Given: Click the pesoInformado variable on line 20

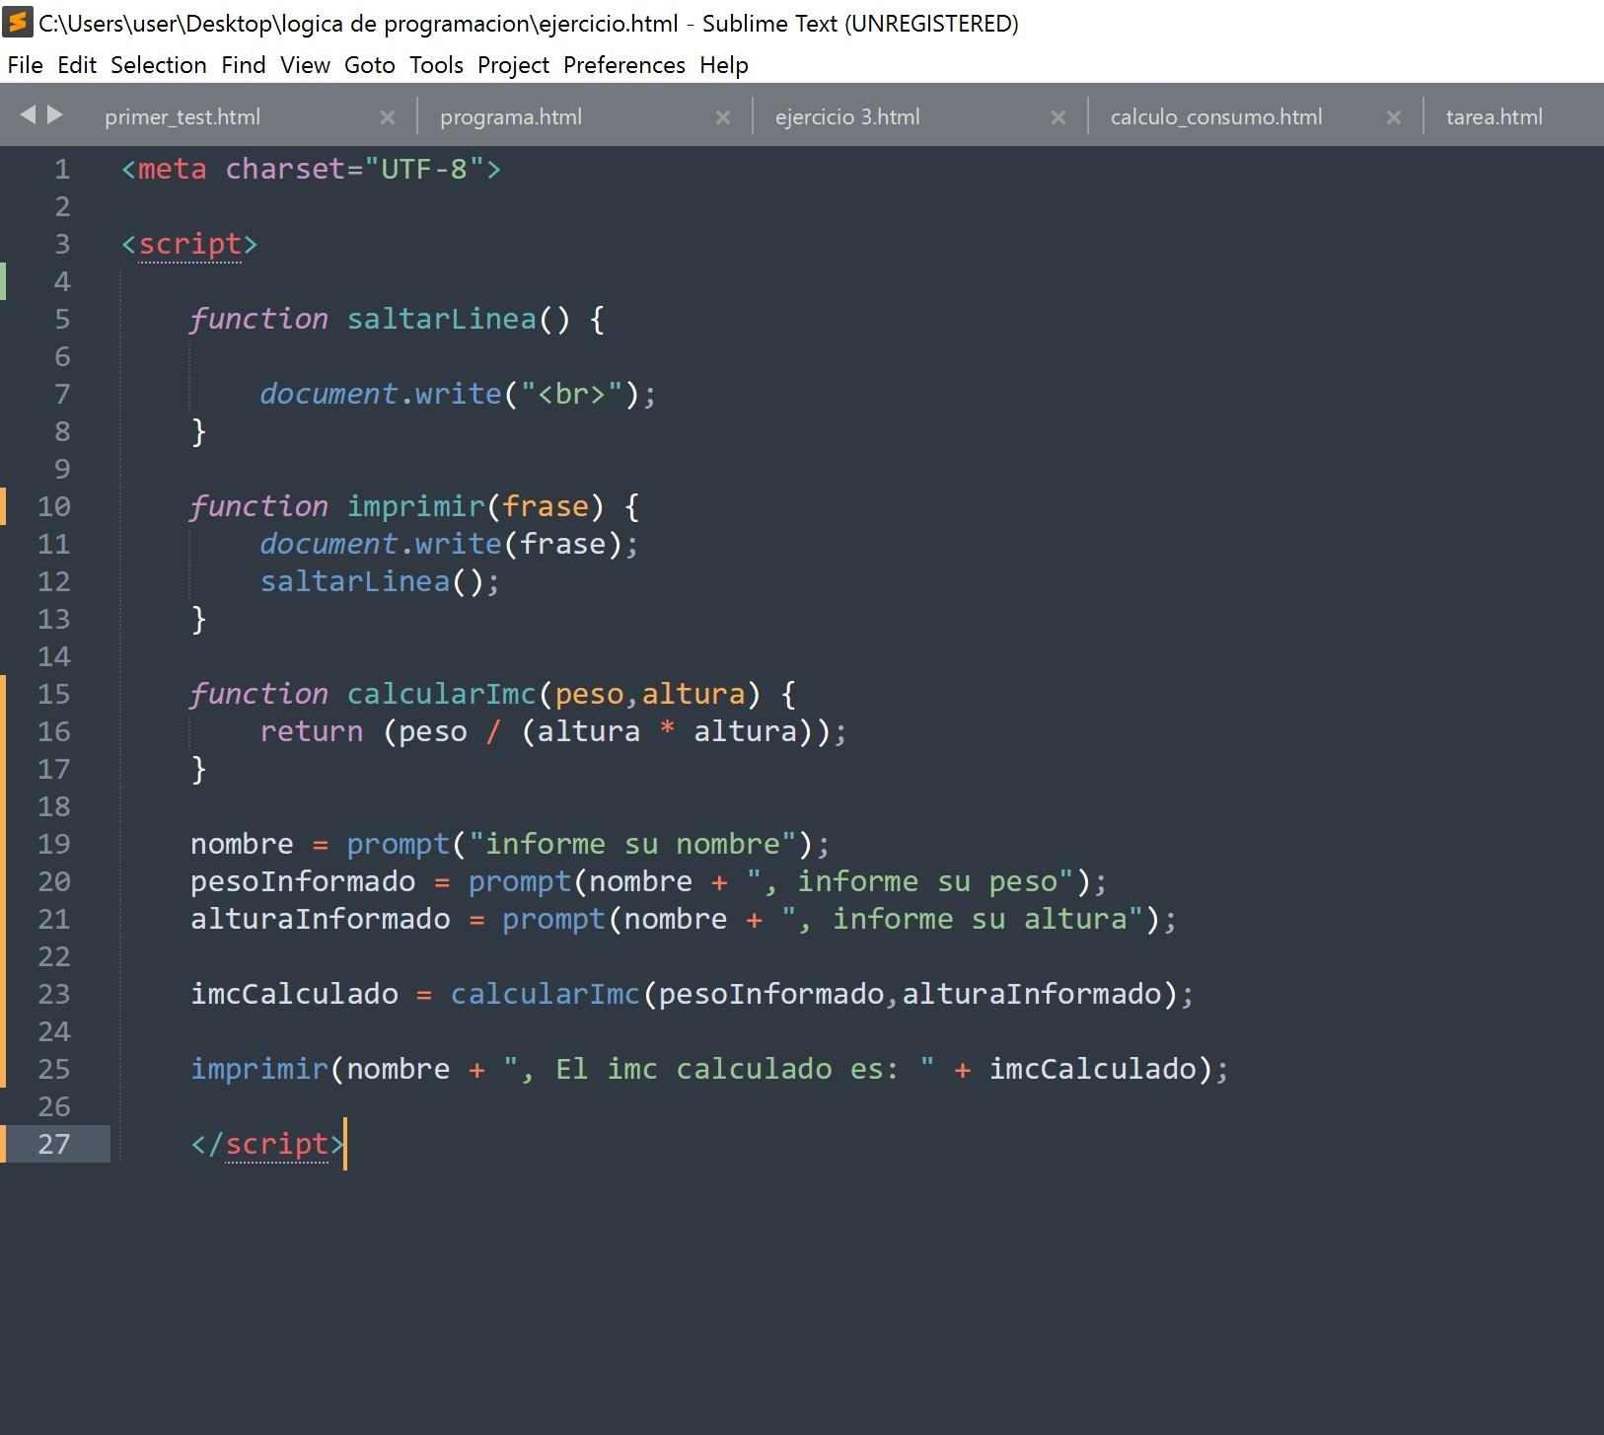Looking at the screenshot, I should (303, 882).
